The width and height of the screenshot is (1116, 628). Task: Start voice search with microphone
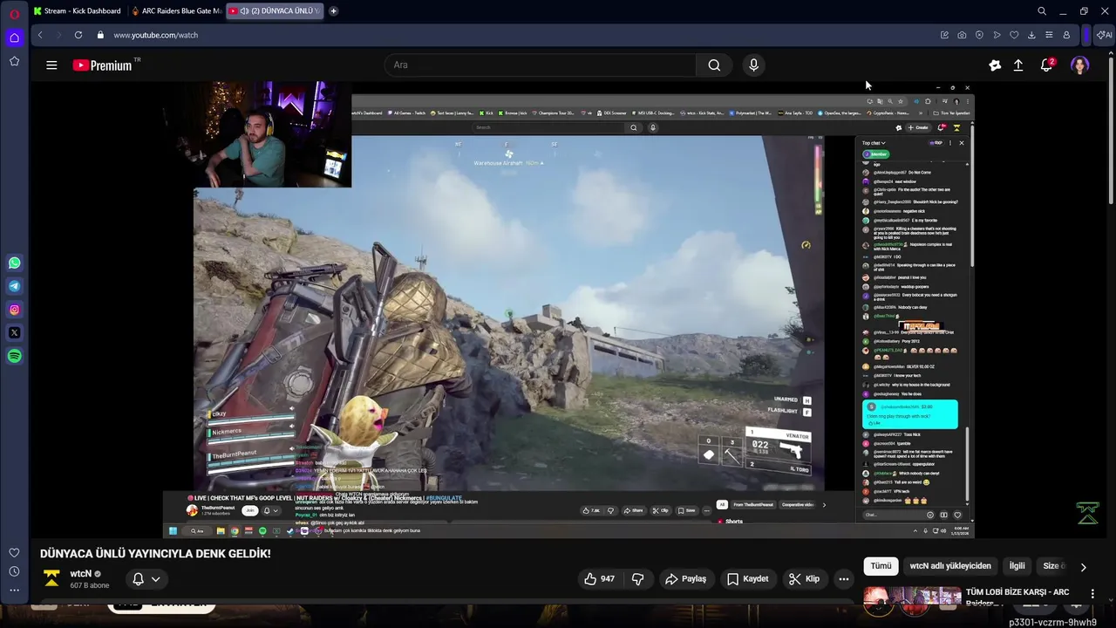pos(754,65)
